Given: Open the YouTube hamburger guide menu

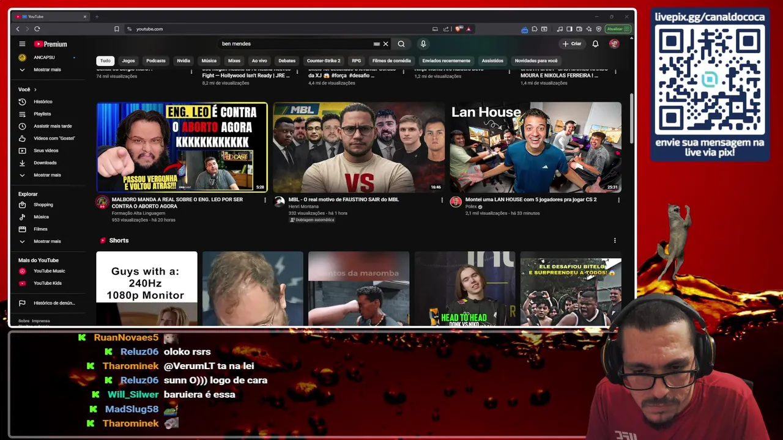Looking at the screenshot, I should [22, 44].
